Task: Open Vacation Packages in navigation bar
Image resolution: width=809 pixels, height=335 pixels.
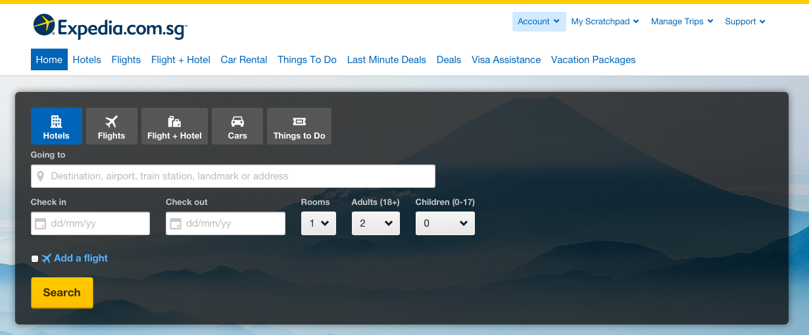Action: 593,60
